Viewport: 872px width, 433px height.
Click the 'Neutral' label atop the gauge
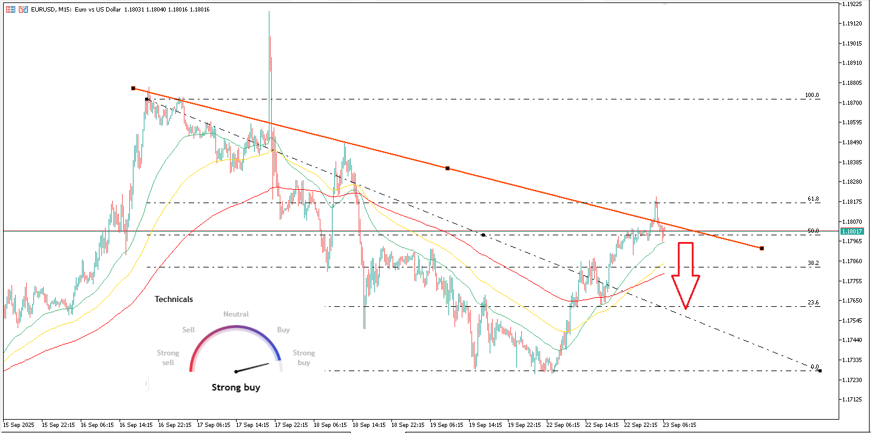click(235, 314)
